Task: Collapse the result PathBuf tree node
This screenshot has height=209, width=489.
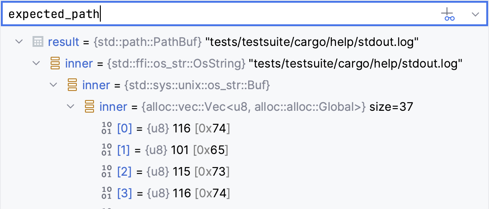Action: pyautogui.click(x=19, y=42)
